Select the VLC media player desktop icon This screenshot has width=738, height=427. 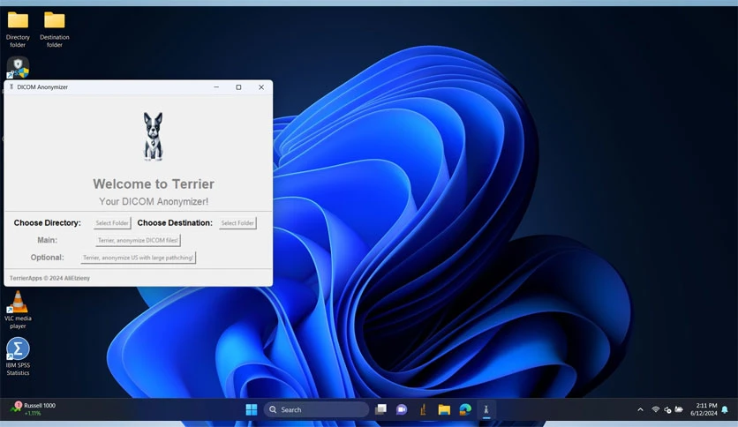[x=18, y=310]
